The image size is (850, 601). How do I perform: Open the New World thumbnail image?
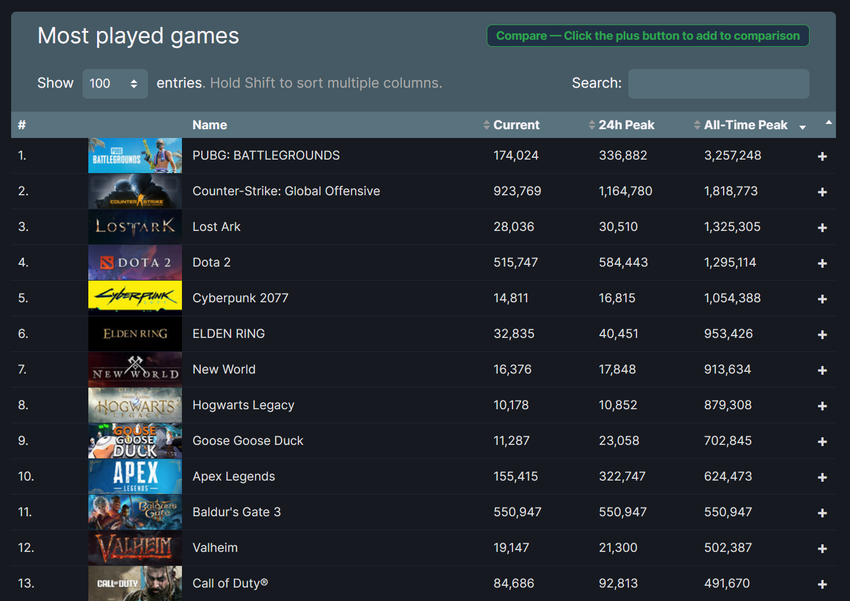coord(135,369)
